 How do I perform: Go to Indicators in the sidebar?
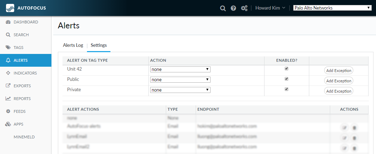pyautogui.click(x=25, y=73)
